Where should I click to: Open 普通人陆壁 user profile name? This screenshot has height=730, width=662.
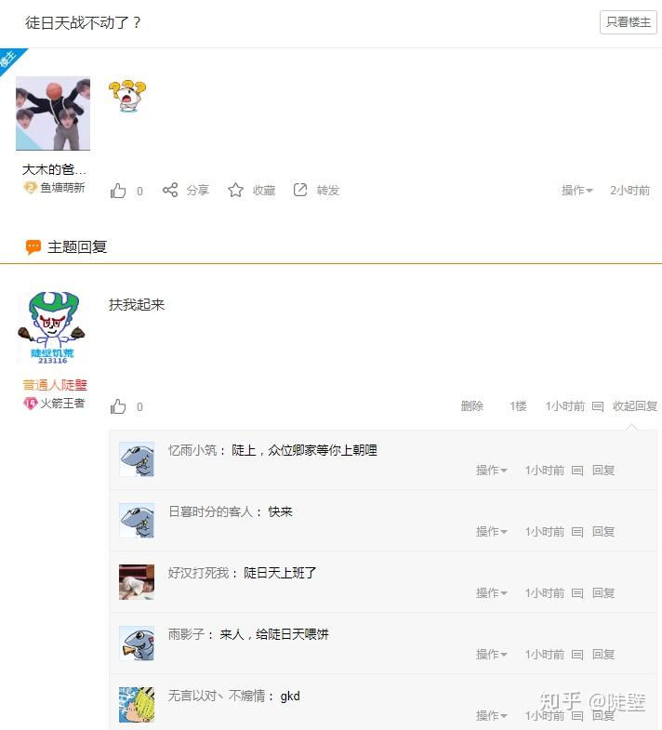55,385
